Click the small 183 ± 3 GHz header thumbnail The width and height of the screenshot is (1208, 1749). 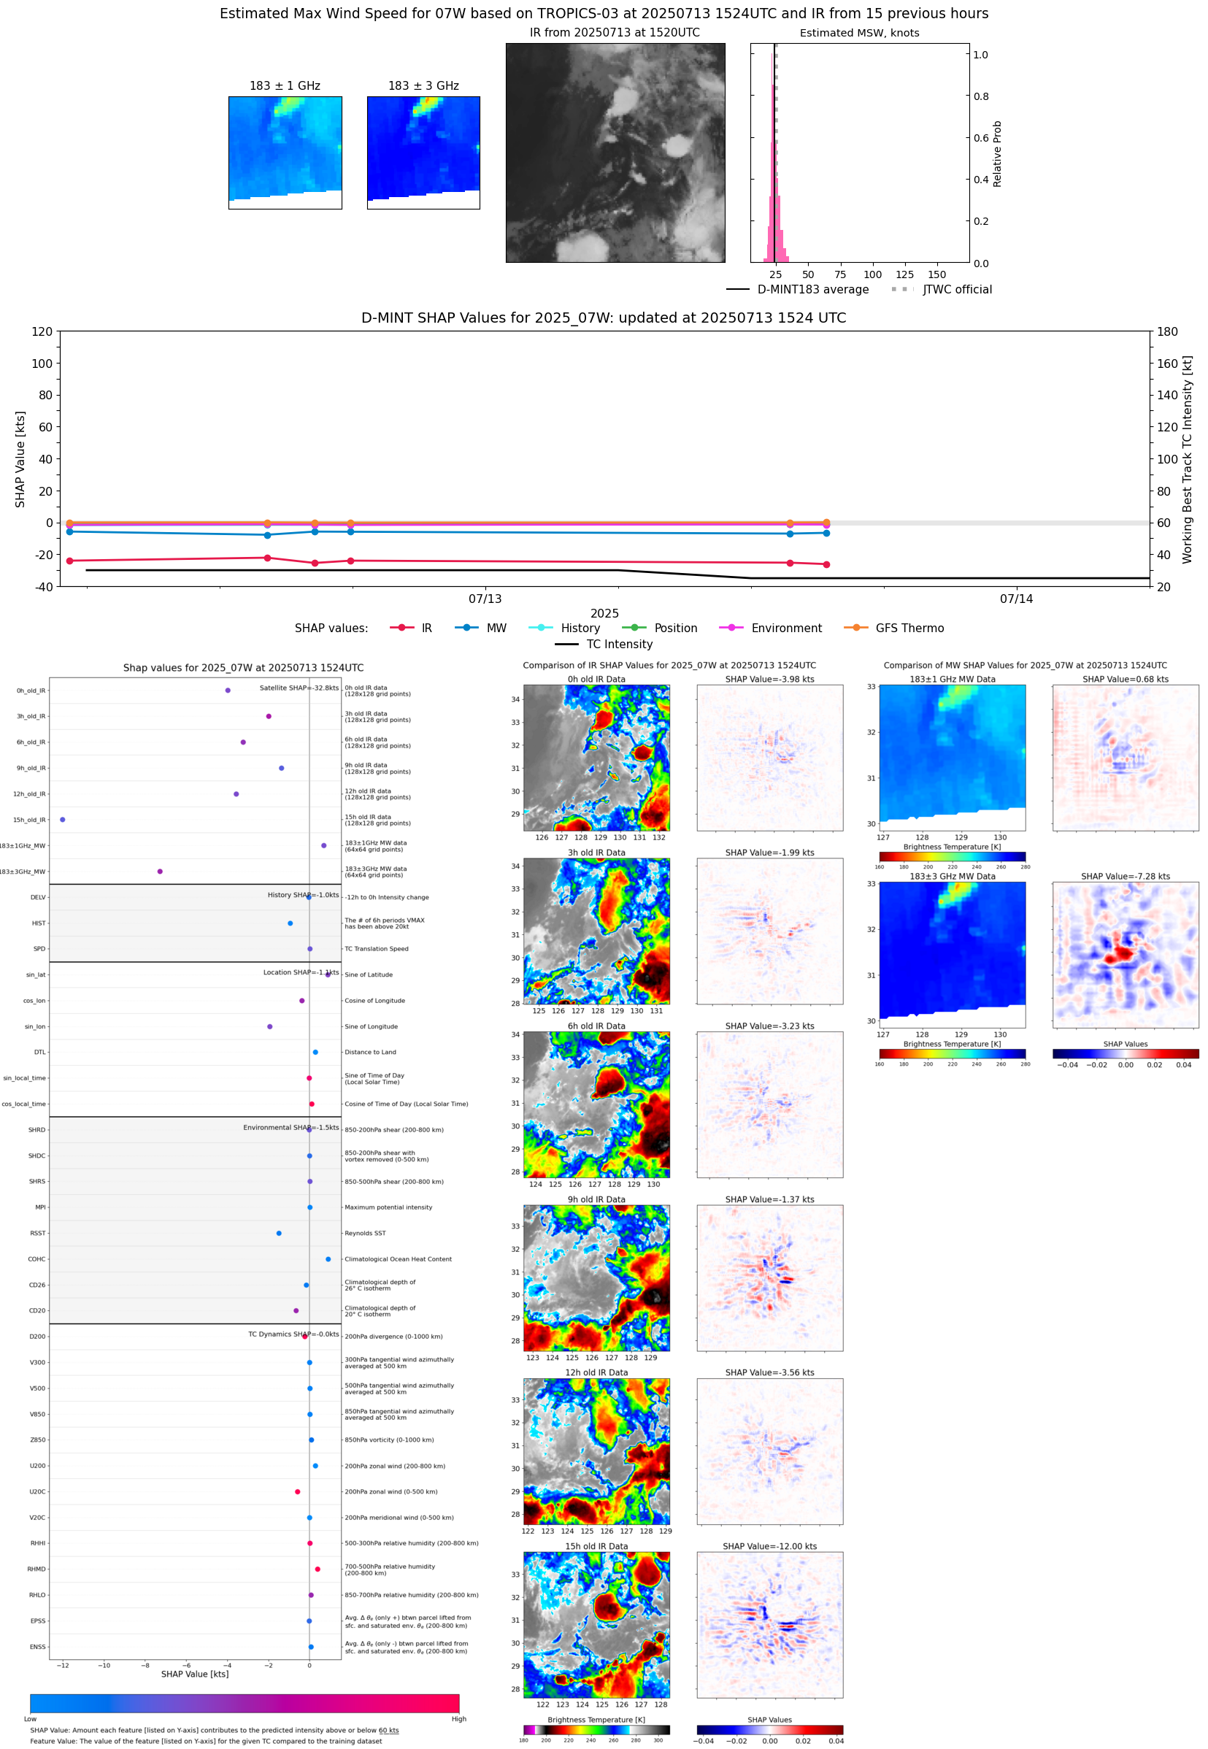[x=424, y=153]
